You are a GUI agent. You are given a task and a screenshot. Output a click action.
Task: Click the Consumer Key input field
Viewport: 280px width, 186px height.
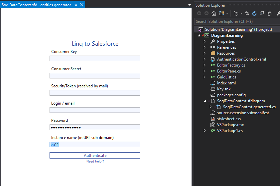tap(95, 59)
